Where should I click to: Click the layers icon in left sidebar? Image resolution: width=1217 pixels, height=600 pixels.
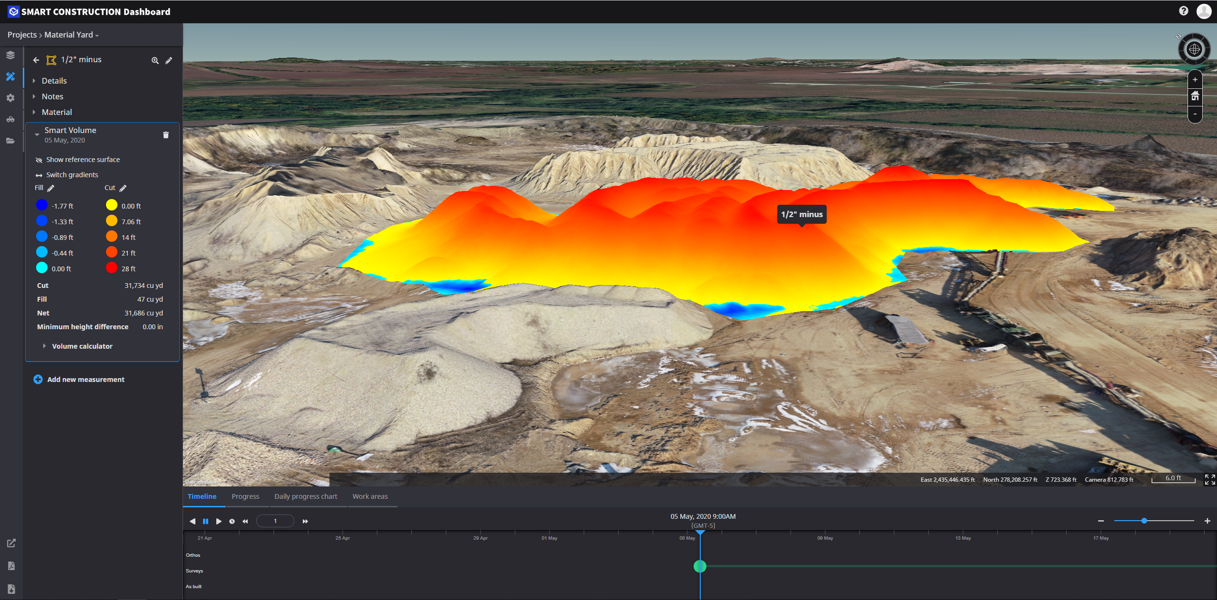(10, 55)
